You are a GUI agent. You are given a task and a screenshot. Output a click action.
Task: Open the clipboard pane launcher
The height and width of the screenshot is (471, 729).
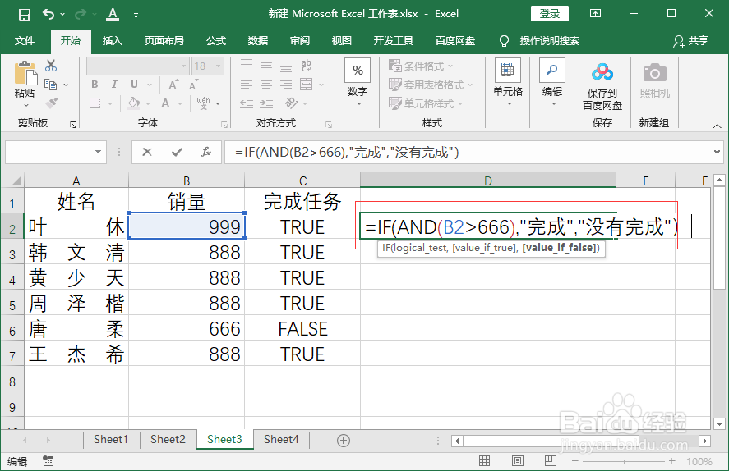[x=73, y=125]
